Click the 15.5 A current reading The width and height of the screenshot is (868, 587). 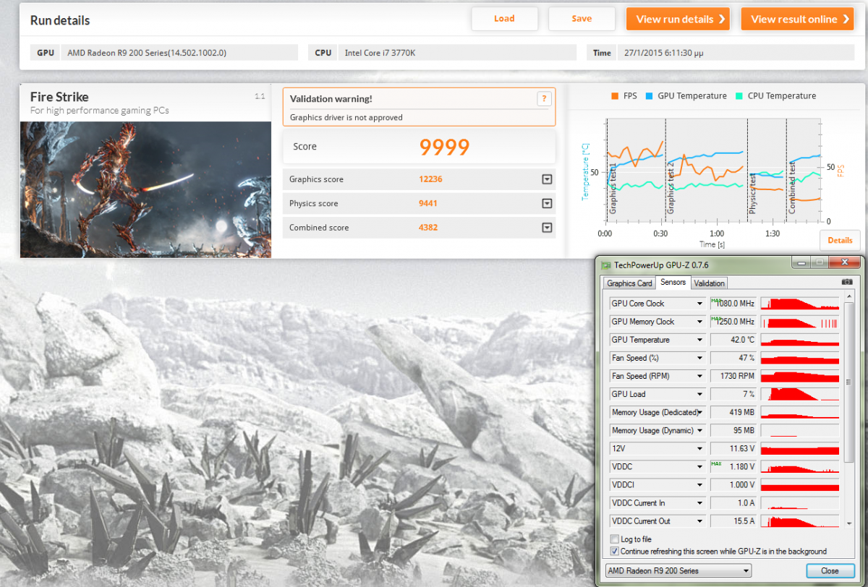click(733, 521)
